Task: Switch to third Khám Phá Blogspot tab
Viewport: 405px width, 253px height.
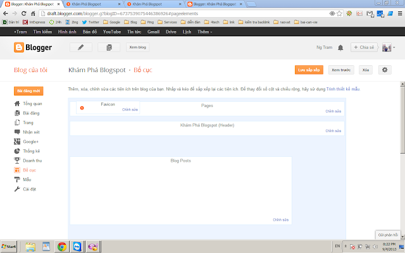Action: coord(153,4)
